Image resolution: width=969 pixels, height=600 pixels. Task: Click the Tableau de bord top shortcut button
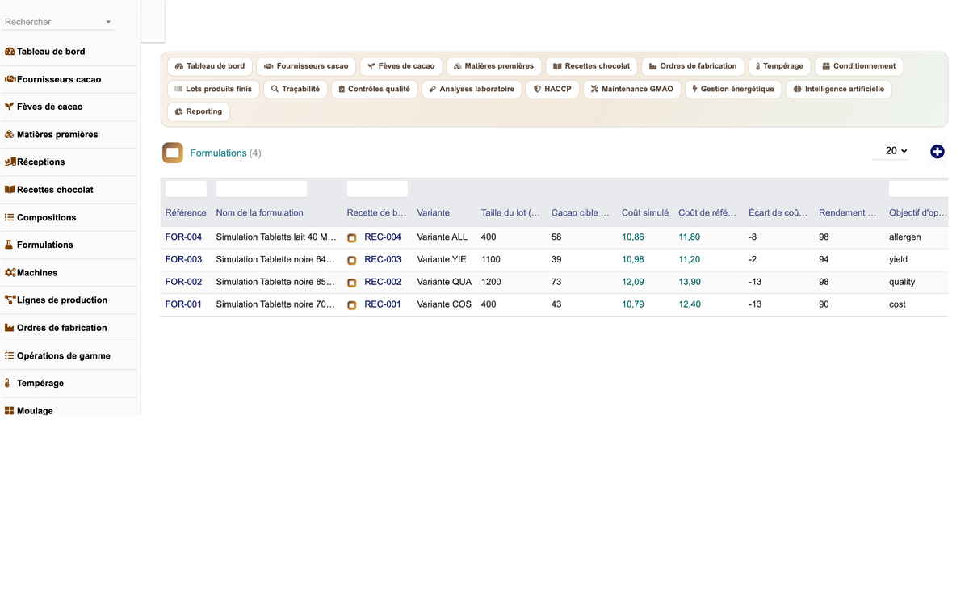[210, 66]
